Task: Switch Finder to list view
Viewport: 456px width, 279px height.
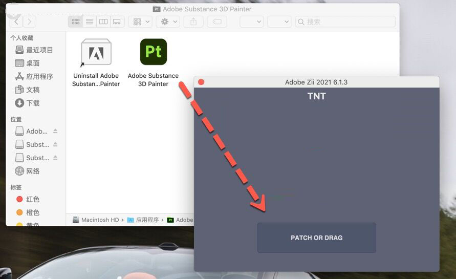Action: [x=90, y=22]
